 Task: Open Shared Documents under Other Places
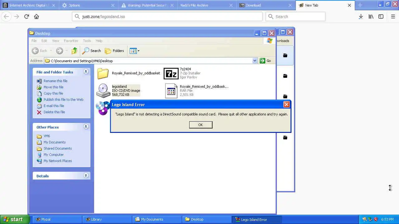tap(58, 148)
